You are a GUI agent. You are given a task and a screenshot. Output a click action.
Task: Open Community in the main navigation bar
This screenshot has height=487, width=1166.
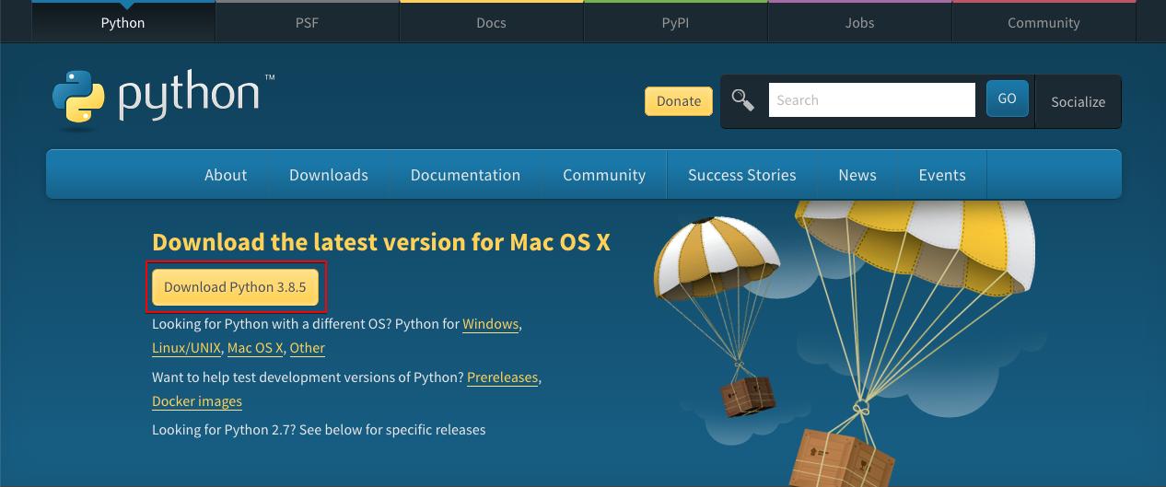tap(604, 175)
